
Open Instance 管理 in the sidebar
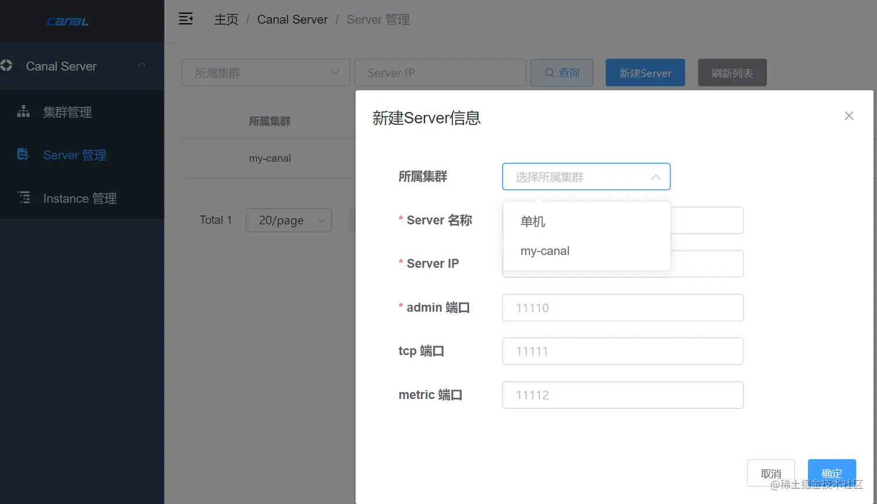click(x=80, y=198)
